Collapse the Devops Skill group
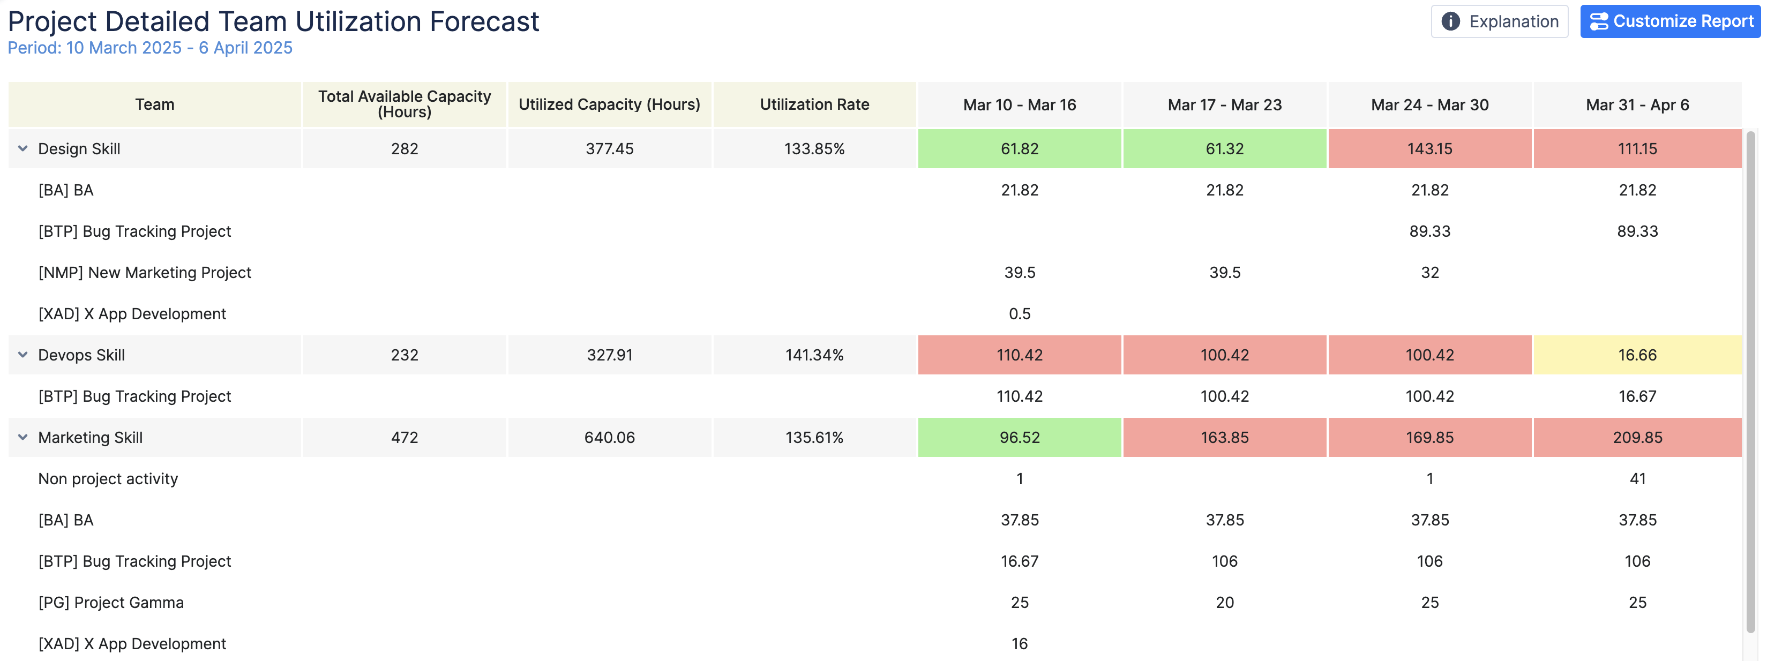 coord(23,355)
